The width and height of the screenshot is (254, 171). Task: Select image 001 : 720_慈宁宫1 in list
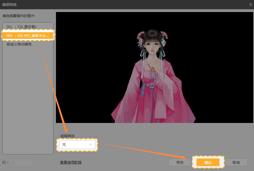[22, 27]
